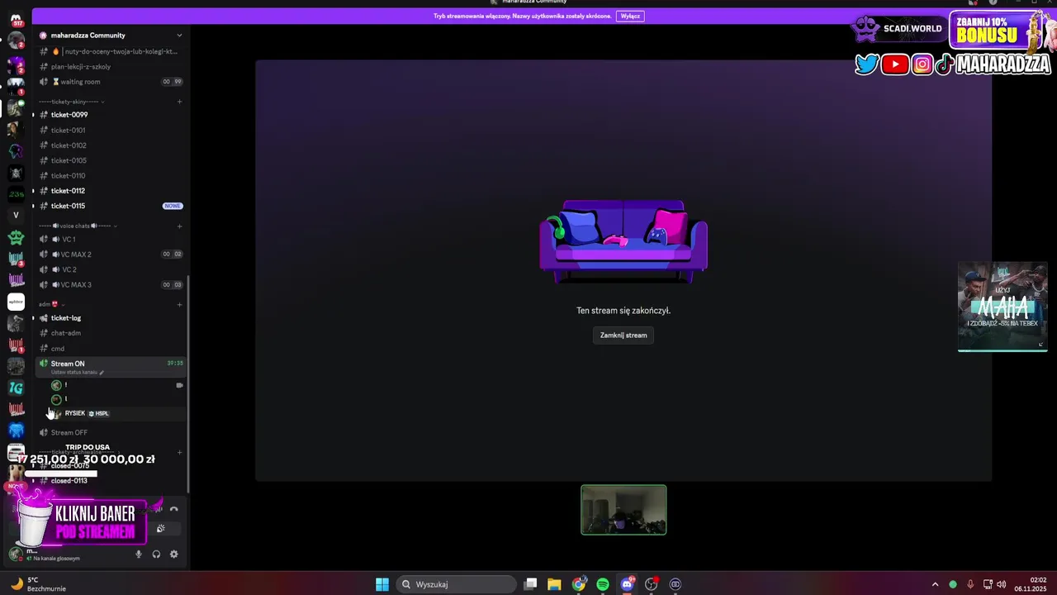Click the disconnect call icon
This screenshot has height=595, width=1057.
click(173, 510)
